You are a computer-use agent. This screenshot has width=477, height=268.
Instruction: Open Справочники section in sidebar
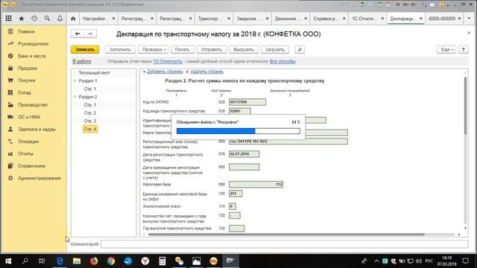coord(31,166)
